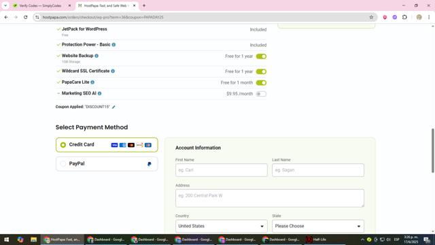Open Chrome three-dot menu
Image resolution: width=435 pixels, height=245 pixels.
[x=429, y=17]
